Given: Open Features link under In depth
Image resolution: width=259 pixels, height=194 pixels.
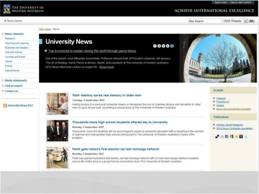Looking at the screenshot, I should pos(221,98).
